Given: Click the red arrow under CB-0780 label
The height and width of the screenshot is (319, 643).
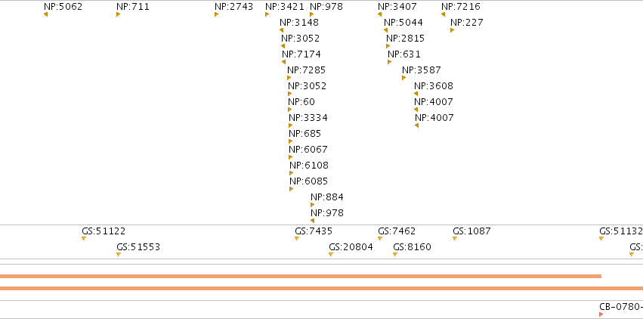Looking at the screenshot, I should [x=601, y=314].
